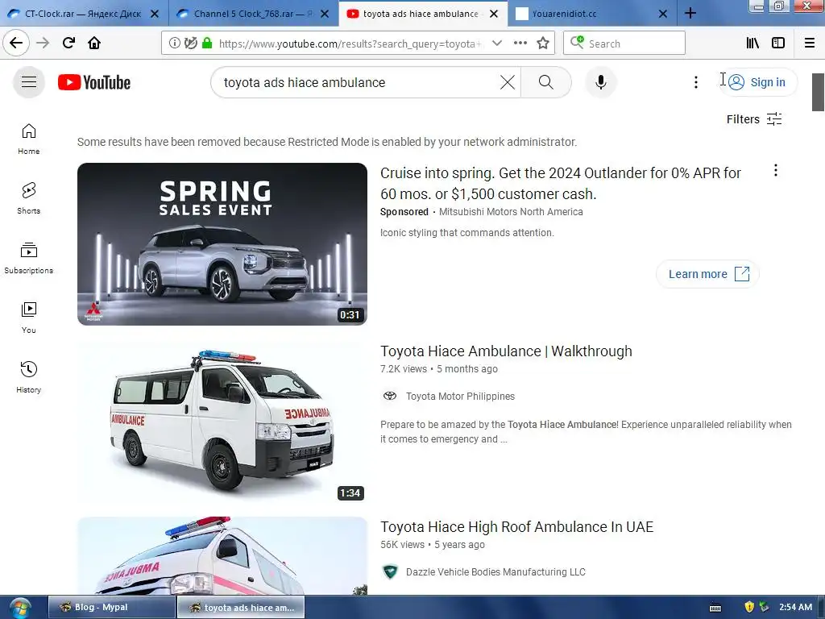825x619 pixels.
Task: Open the address bar history dropdown
Action: pos(496,44)
